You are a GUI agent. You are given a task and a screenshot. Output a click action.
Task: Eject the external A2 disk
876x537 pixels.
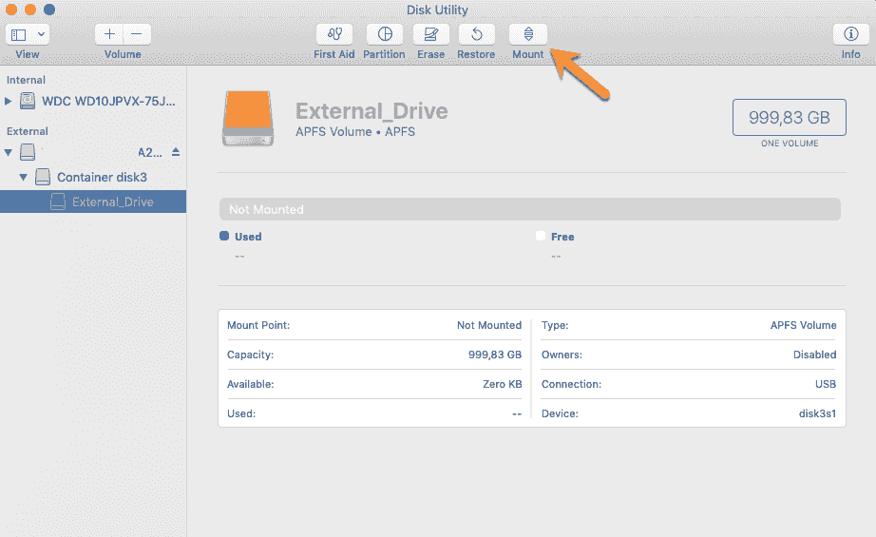(x=176, y=152)
